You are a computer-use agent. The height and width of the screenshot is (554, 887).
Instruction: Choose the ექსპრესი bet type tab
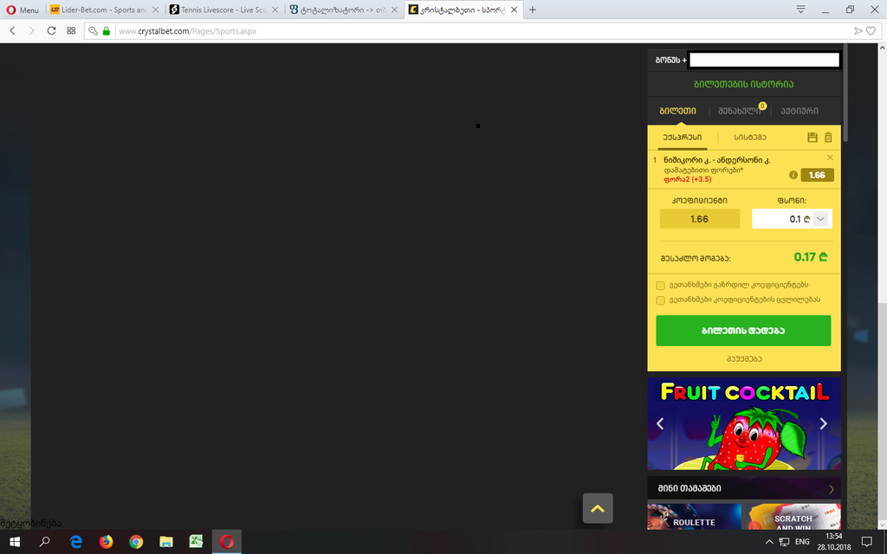click(x=683, y=138)
